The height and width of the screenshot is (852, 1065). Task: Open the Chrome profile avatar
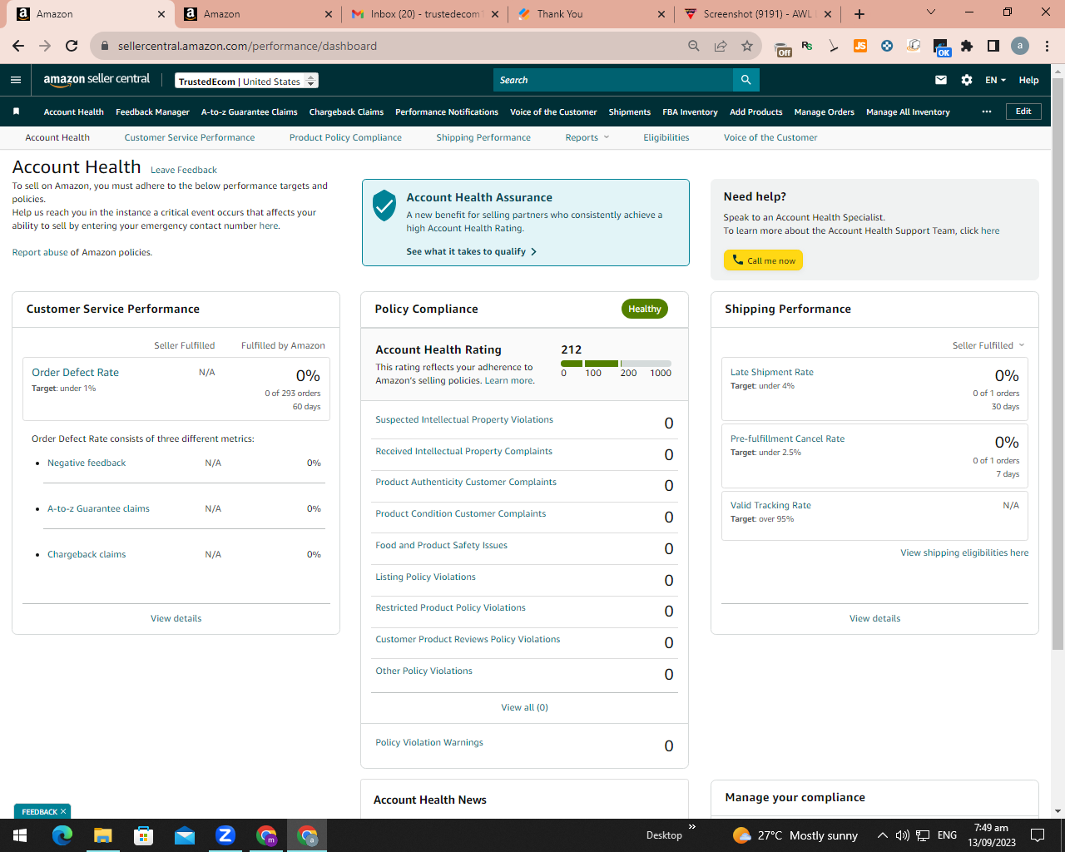(x=1020, y=46)
